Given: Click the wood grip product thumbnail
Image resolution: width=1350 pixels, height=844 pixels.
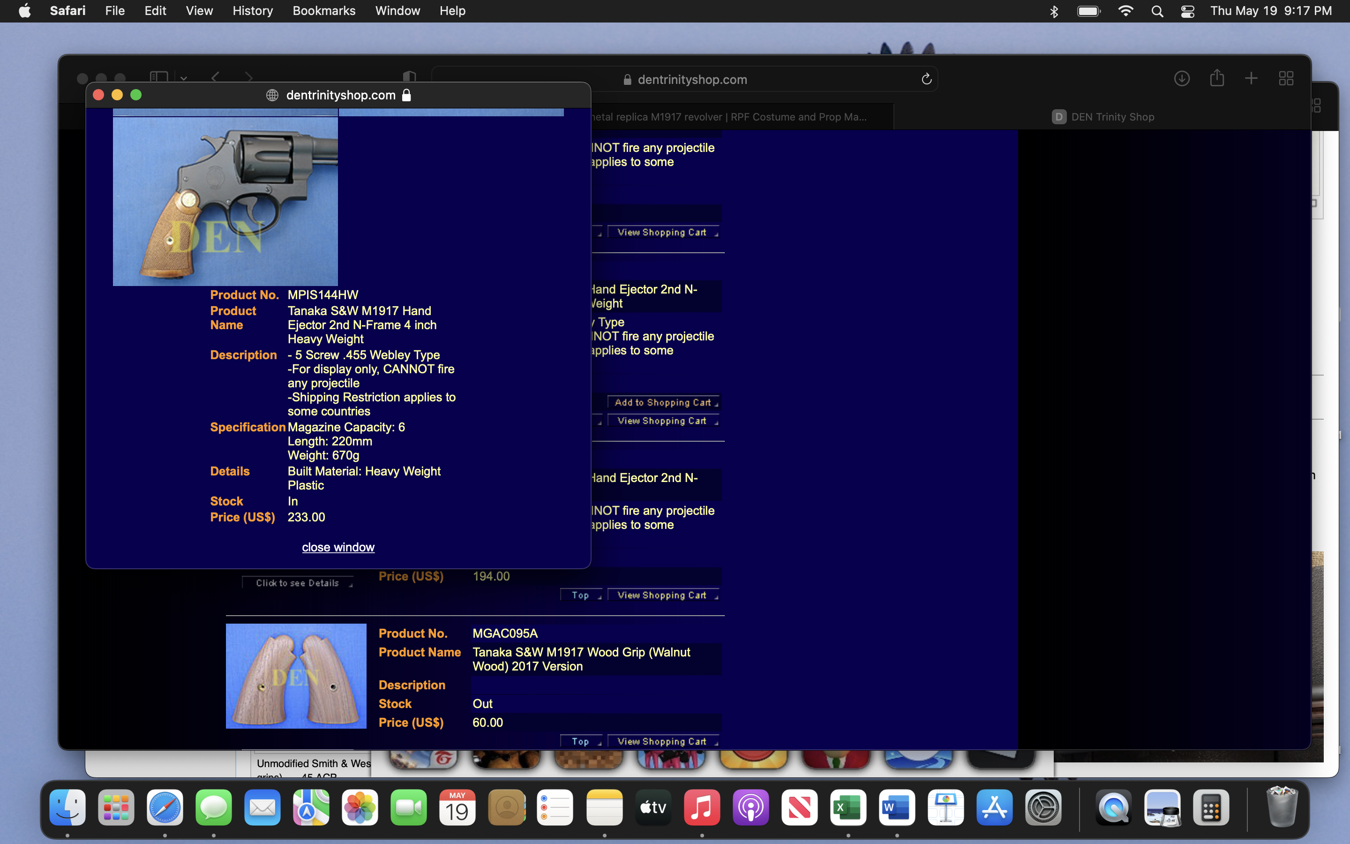Looking at the screenshot, I should (296, 676).
